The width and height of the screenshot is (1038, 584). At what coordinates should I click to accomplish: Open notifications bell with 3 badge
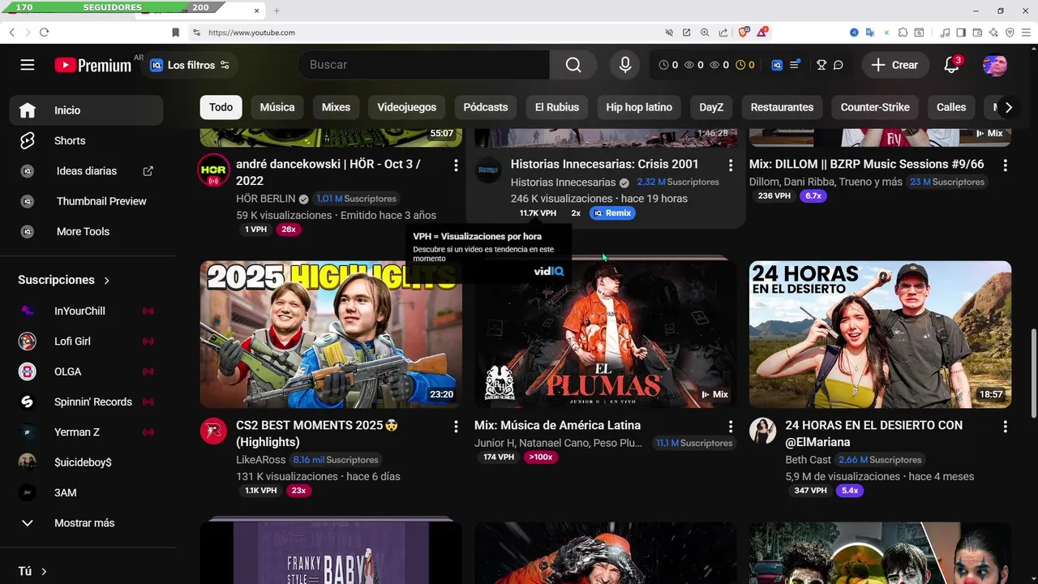pyautogui.click(x=952, y=65)
